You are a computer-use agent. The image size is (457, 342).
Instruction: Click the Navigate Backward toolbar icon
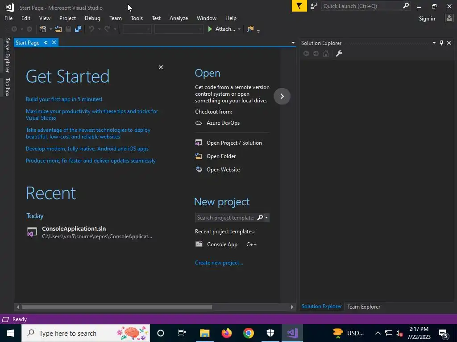point(14,29)
